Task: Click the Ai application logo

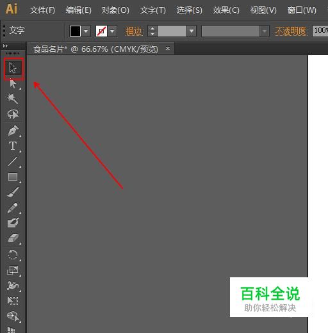Action: tap(12, 9)
